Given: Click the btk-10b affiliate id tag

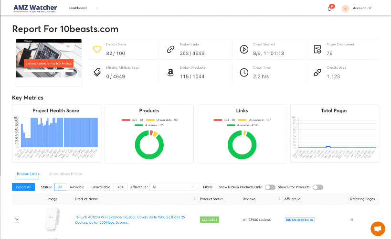Looking at the screenshot, I should pyautogui.click(x=299, y=220).
